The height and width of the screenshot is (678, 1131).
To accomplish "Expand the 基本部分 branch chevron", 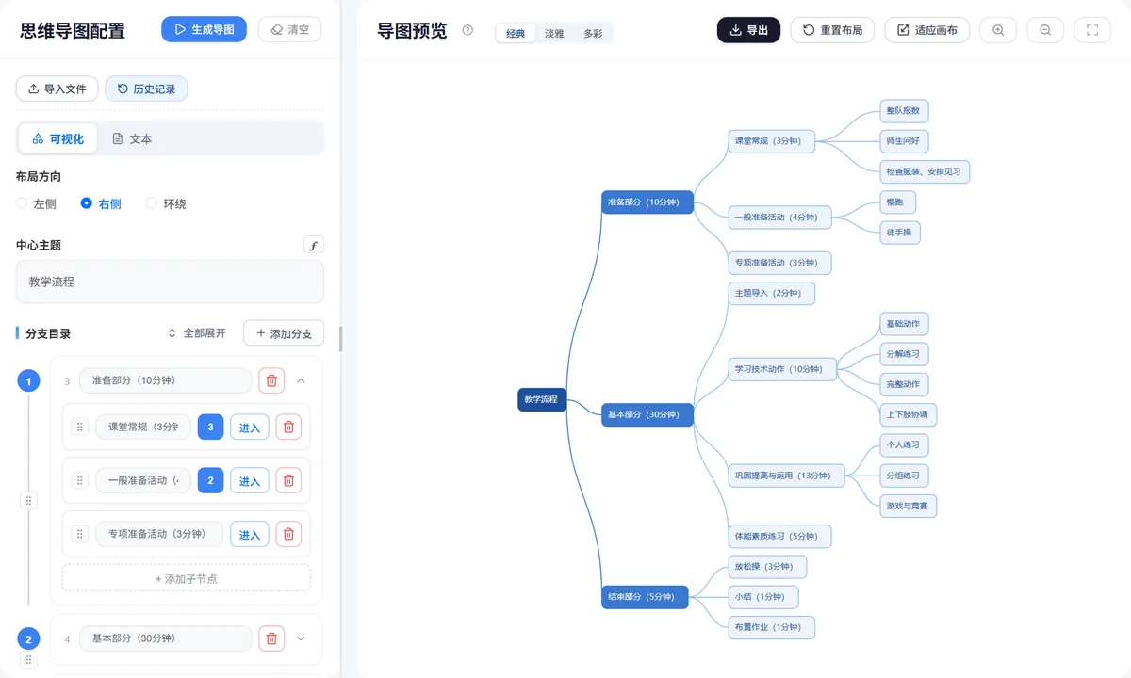I will coord(301,638).
